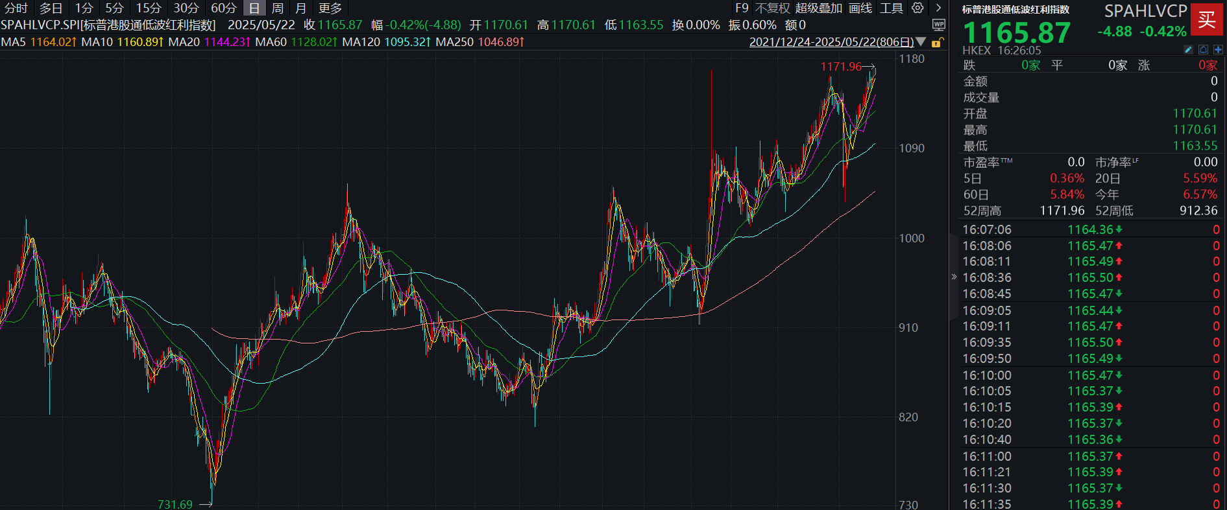Click 标普港股通低波红利指数 title in right panel
The width and height of the screenshot is (1227, 510).
(1016, 10)
